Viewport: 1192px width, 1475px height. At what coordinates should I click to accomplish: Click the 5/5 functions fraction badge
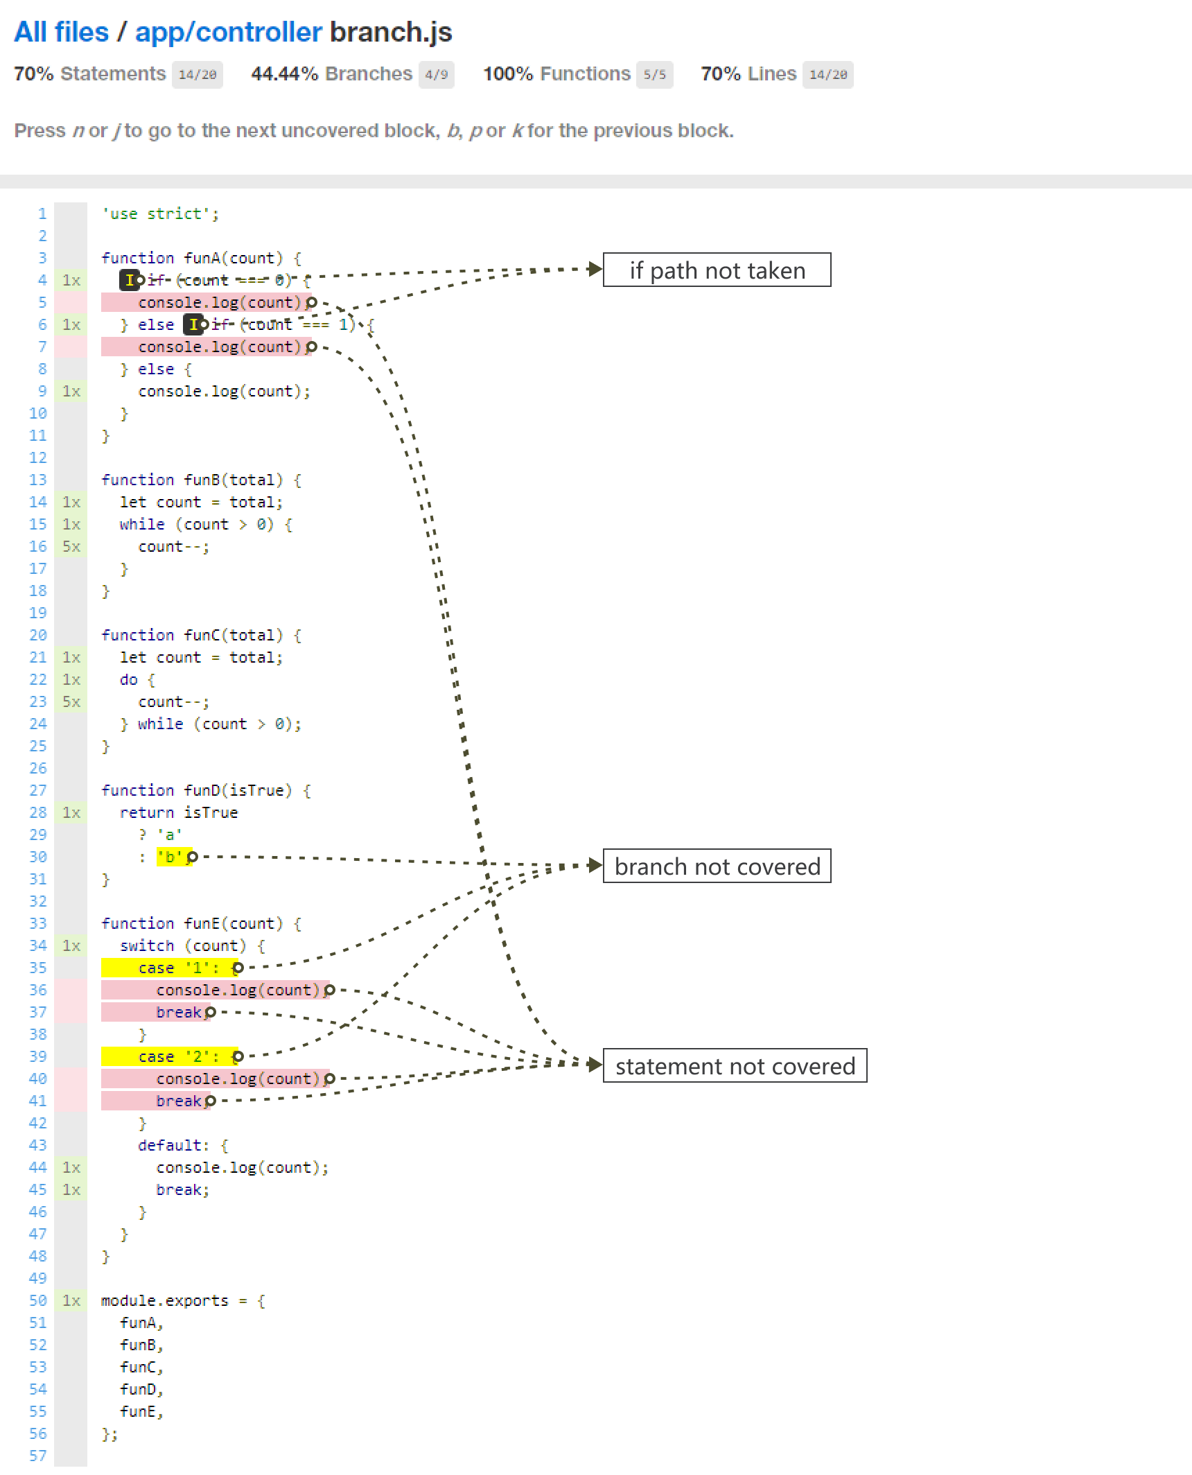[x=654, y=75]
